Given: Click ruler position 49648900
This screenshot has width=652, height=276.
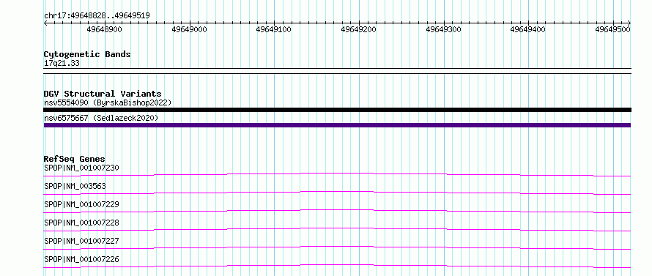Looking at the screenshot, I should pos(104,29).
